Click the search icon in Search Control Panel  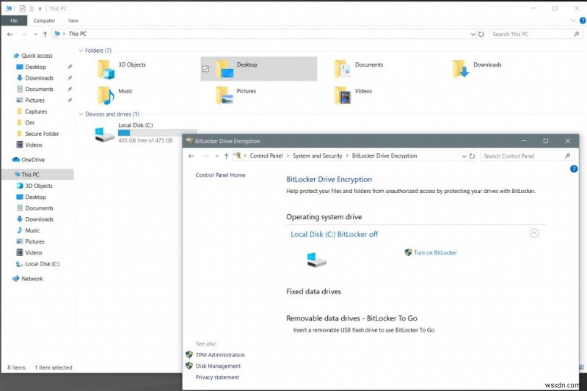(x=567, y=156)
